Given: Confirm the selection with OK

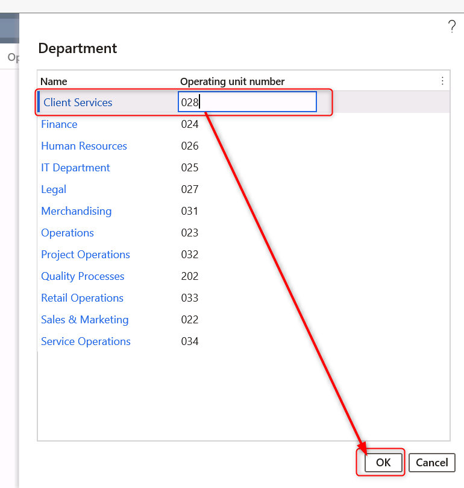Looking at the screenshot, I should (383, 463).
